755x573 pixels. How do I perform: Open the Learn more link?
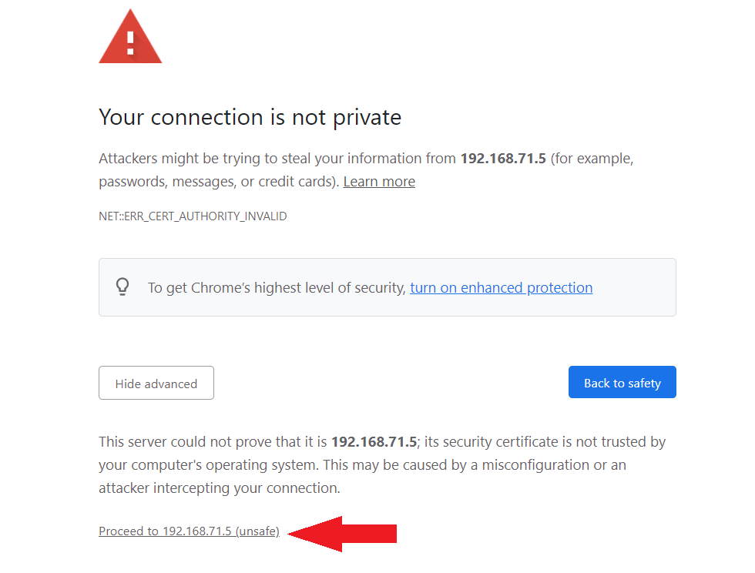(x=379, y=182)
